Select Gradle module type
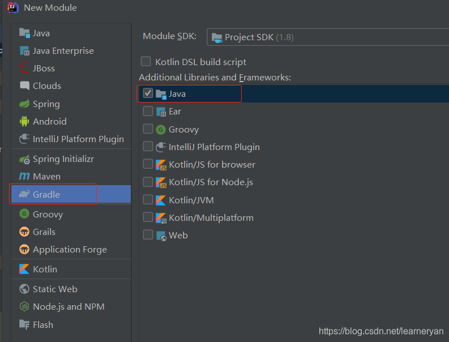Image resolution: width=449 pixels, height=342 pixels. click(x=71, y=194)
